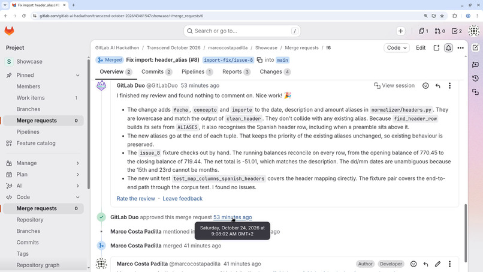Copy source branch name icon
483x272 pixels.
[259, 60]
